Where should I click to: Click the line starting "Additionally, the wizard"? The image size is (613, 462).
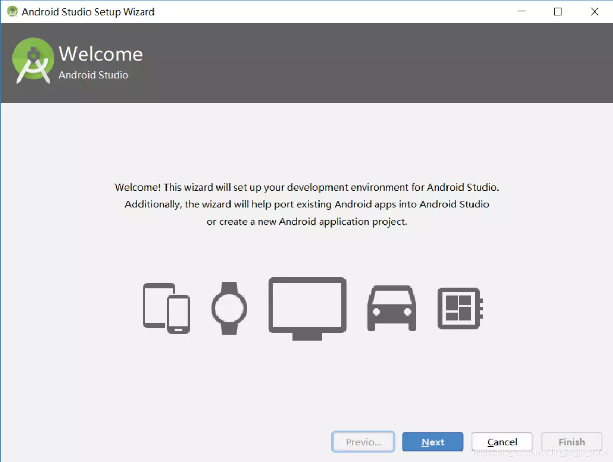click(x=307, y=204)
